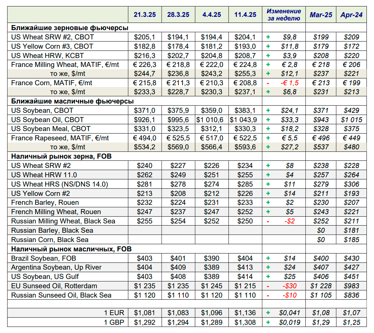Select 'Ближайшие зерновые фьючерсы' section title
374x333 pixels.
(70, 28)
